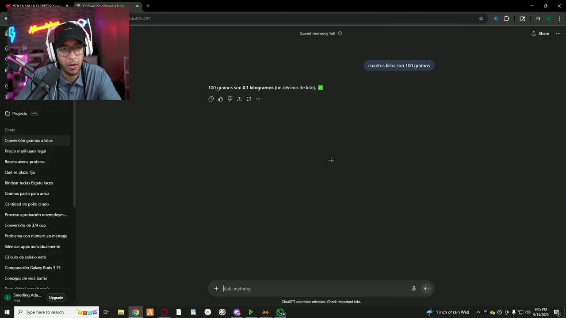Copy the ChatGPT response
The width and height of the screenshot is (566, 318).
point(211,99)
